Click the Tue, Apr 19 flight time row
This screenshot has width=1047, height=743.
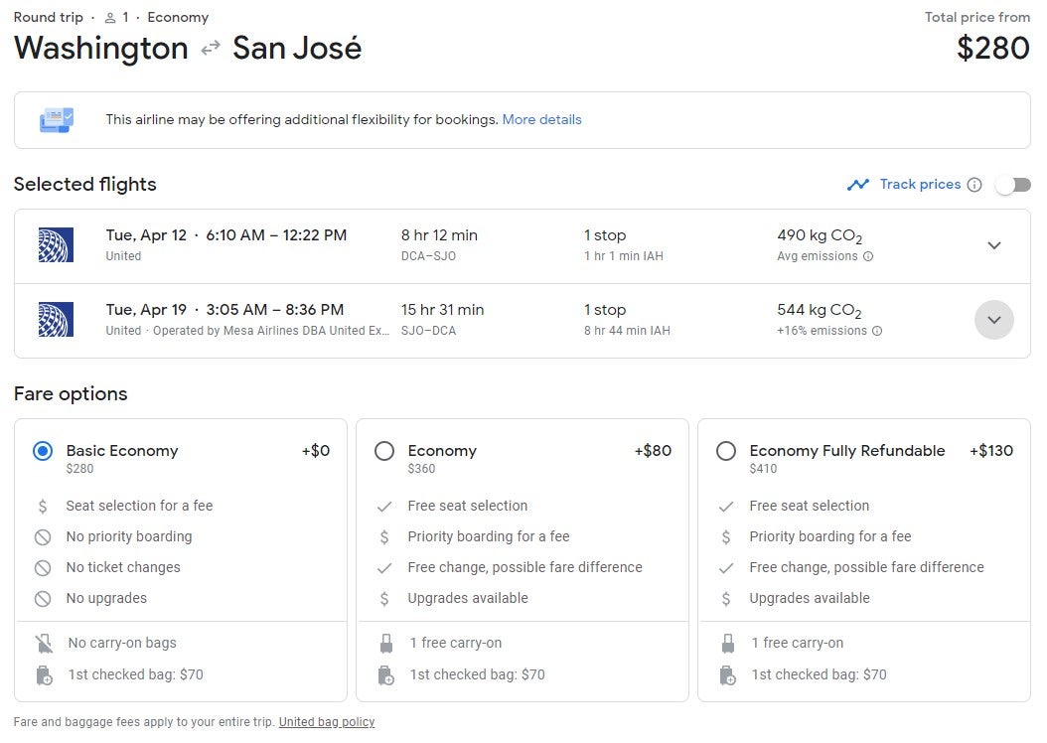(224, 310)
